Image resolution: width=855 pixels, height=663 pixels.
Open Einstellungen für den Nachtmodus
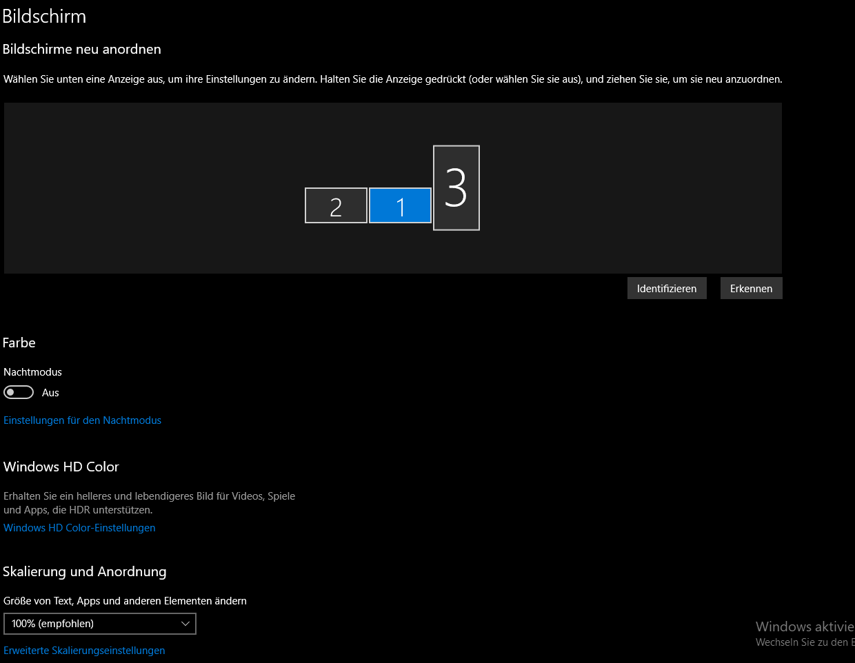[82, 420]
